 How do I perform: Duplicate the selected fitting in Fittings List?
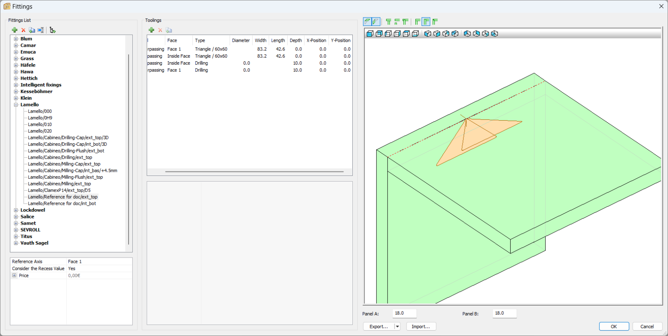(32, 30)
